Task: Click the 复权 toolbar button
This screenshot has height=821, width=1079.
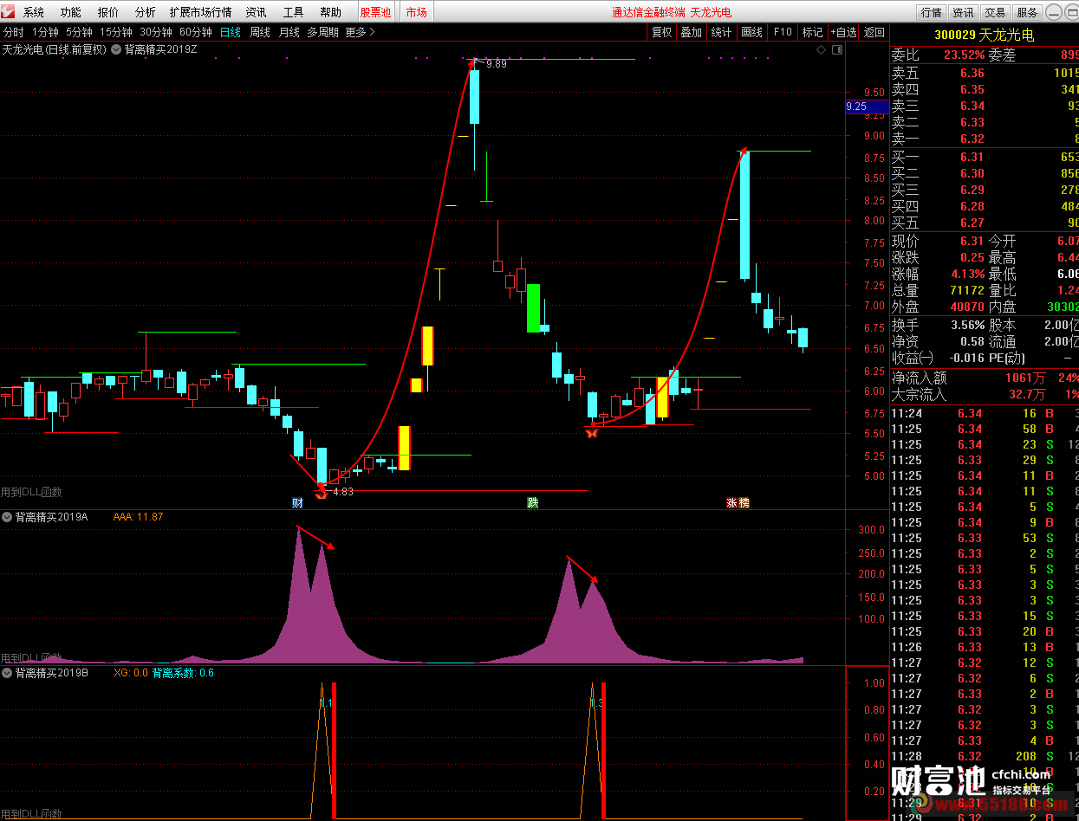Action: (x=662, y=32)
